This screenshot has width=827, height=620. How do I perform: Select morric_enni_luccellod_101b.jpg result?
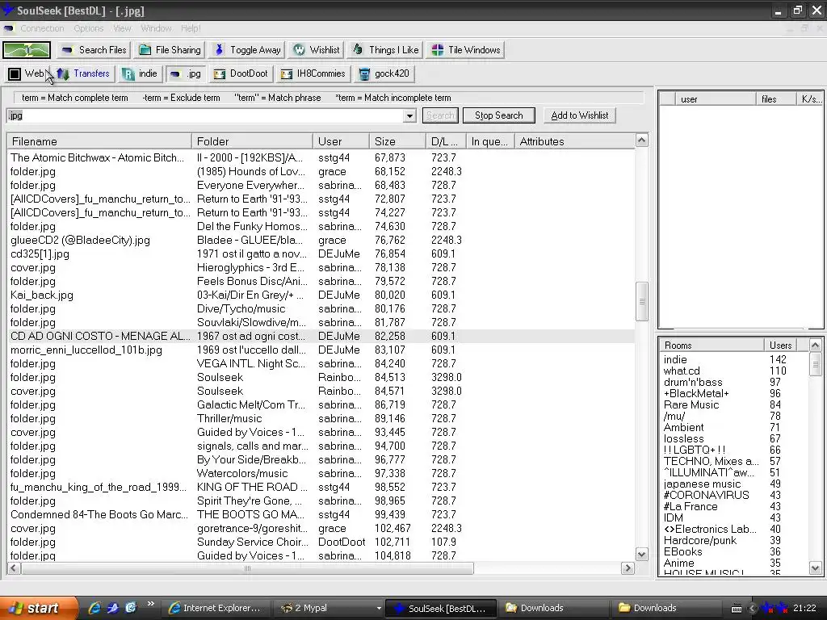pyautogui.click(x=321, y=350)
